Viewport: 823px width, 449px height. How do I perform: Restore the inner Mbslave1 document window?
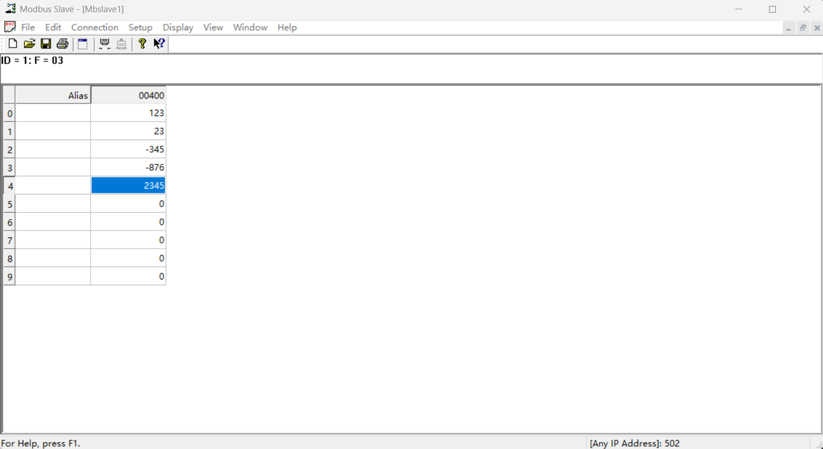(803, 28)
